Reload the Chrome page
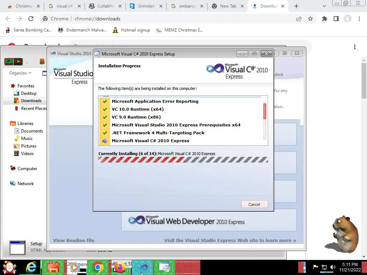Image resolution: width=367 pixels, height=275 pixels. click(x=31, y=19)
